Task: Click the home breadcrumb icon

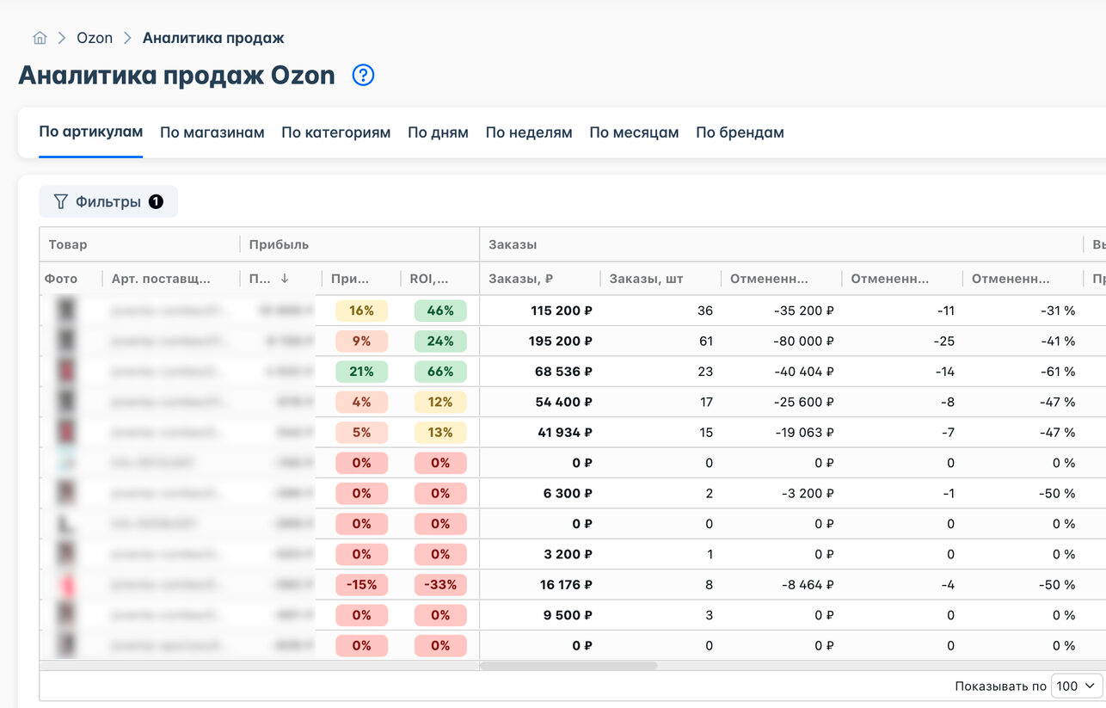Action: tap(40, 38)
